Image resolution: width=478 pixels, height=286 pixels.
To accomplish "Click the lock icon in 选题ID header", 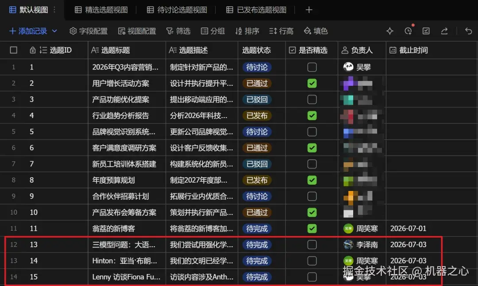I will (x=33, y=50).
